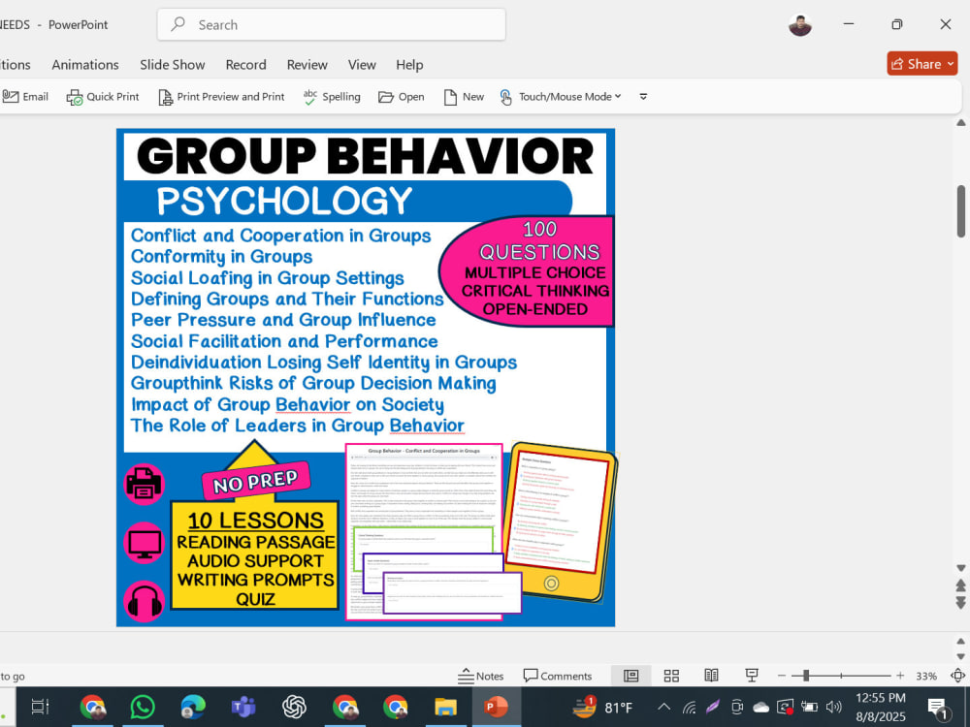Show hidden tray icons chevron
The width and height of the screenshot is (970, 727).
click(663, 707)
